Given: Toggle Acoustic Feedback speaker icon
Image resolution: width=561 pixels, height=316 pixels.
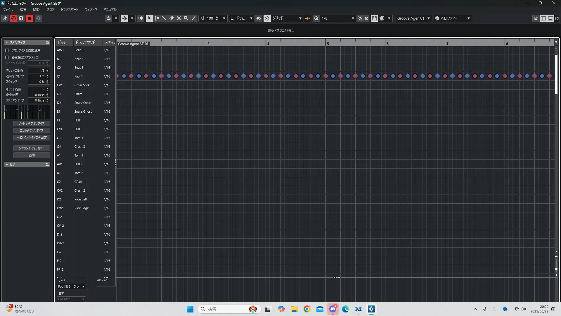Looking at the screenshot, I should tap(141, 18).
